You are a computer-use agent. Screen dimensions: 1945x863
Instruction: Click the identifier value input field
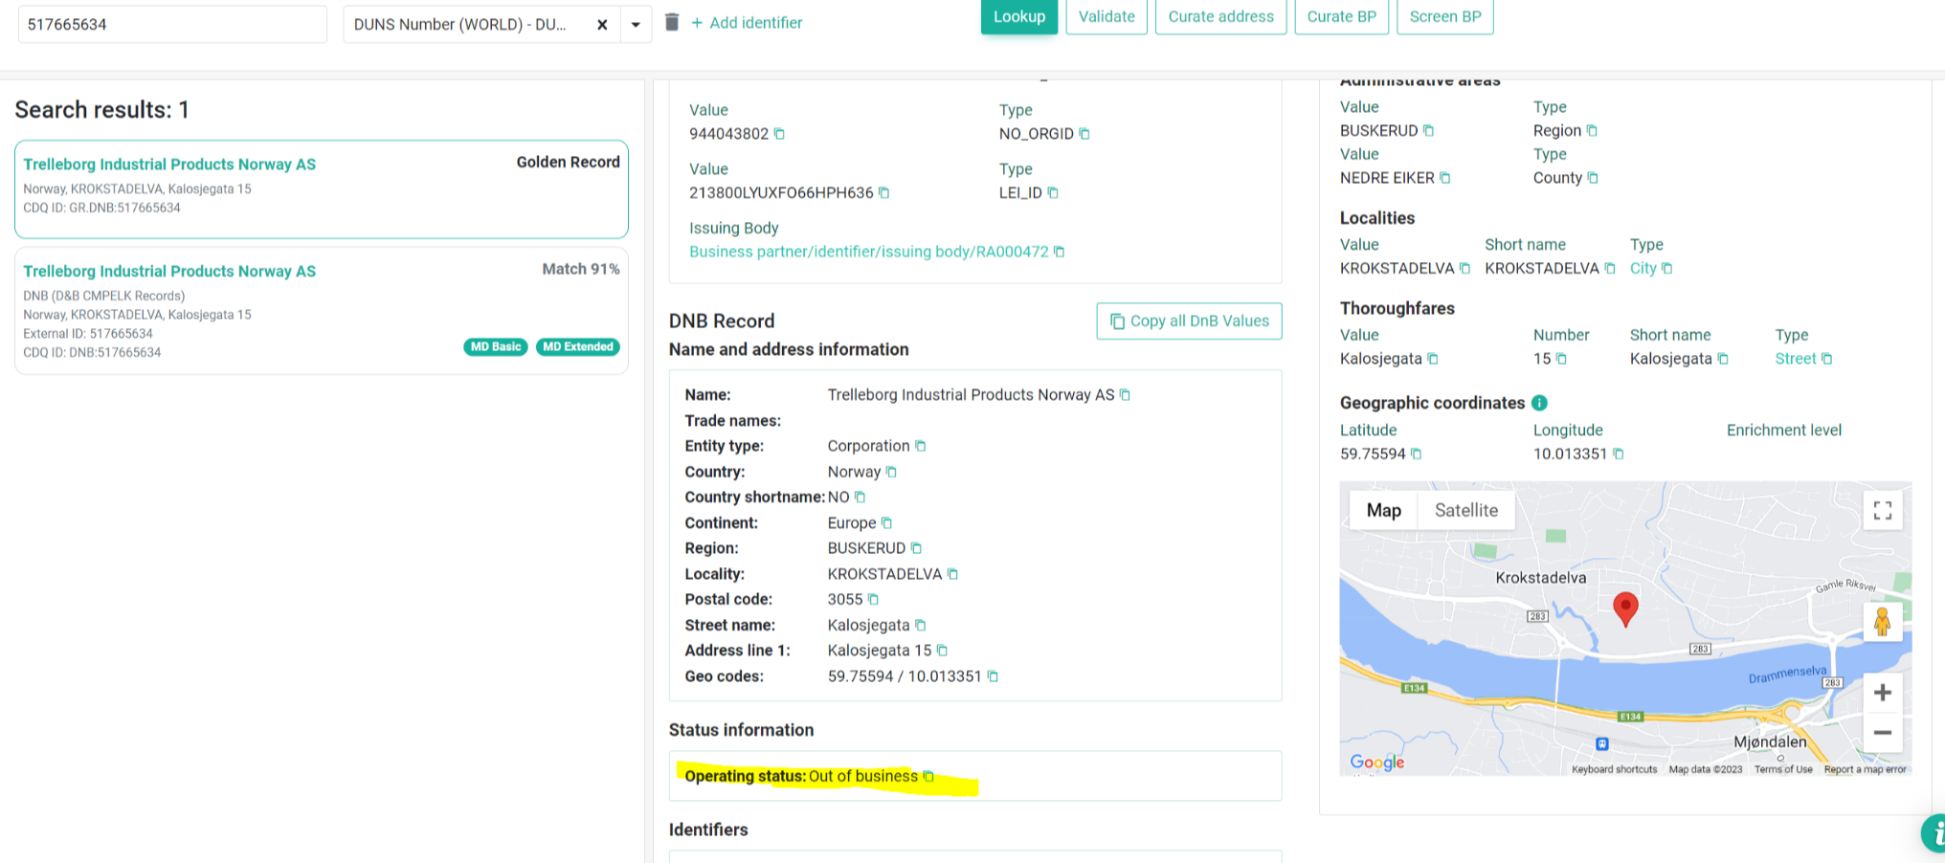coord(172,25)
